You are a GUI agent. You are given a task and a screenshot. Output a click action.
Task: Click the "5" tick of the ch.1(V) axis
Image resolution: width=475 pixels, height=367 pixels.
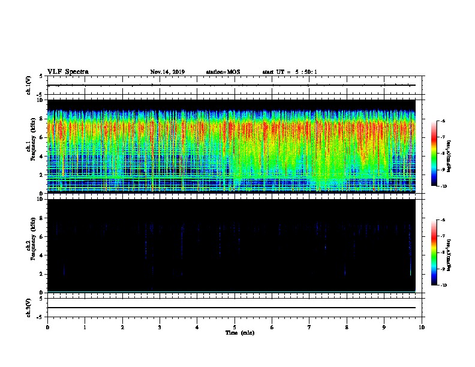click(42, 76)
